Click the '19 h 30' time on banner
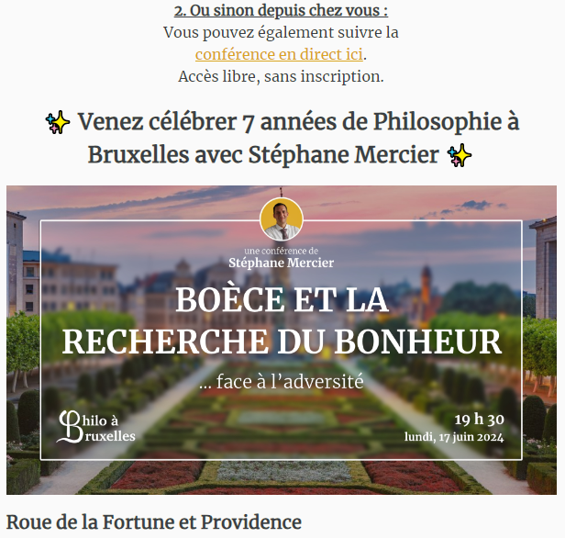 click(x=479, y=420)
